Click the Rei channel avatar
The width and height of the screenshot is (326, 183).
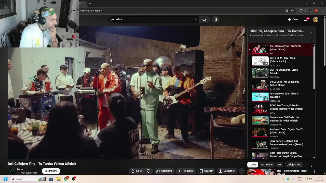click(x=11, y=171)
